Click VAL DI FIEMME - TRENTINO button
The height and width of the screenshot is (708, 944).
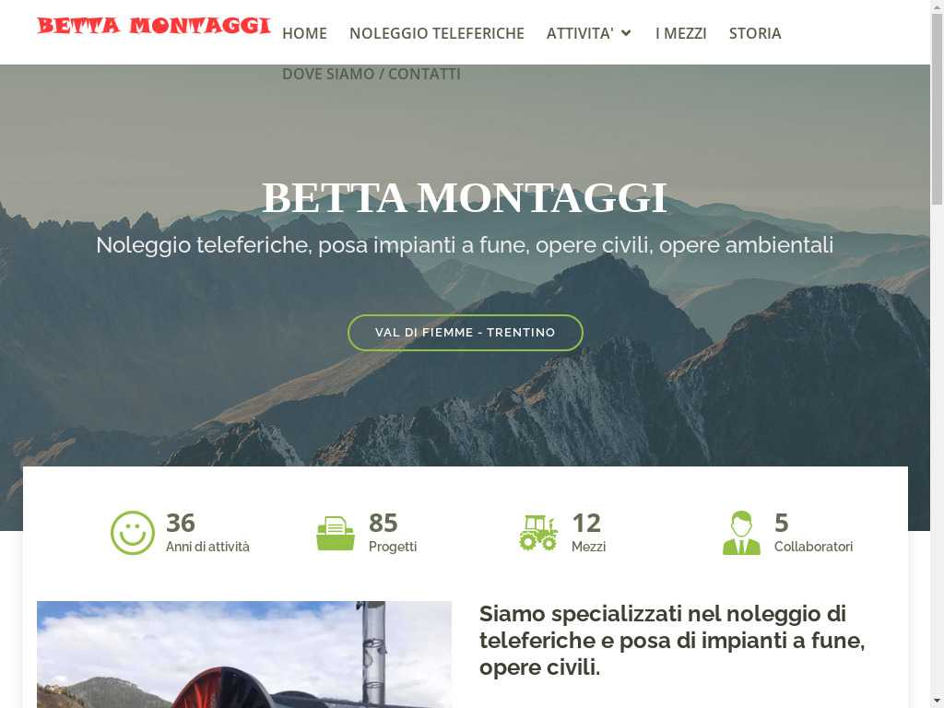pyautogui.click(x=466, y=332)
